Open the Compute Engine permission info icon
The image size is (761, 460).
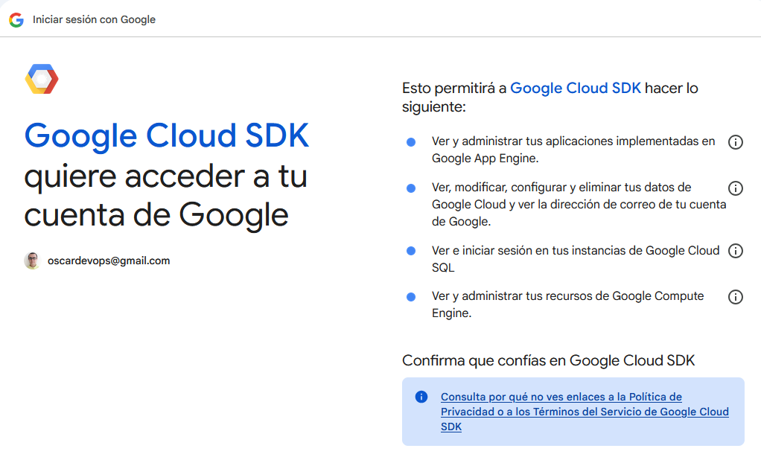click(x=736, y=296)
